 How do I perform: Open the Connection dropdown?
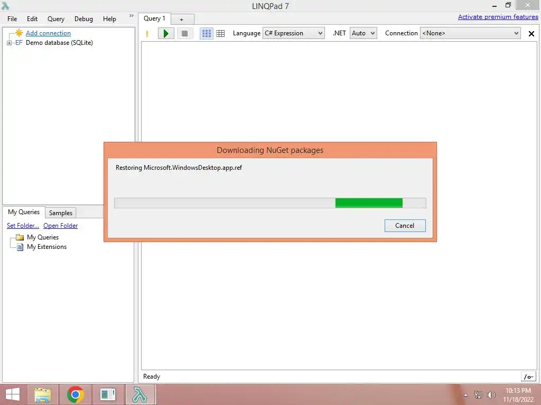coord(470,33)
